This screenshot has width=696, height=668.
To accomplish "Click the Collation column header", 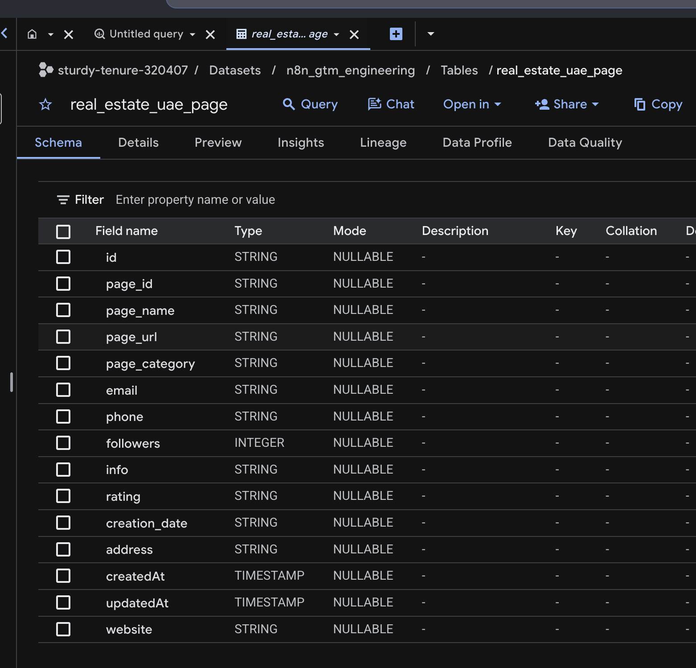I will (x=631, y=231).
